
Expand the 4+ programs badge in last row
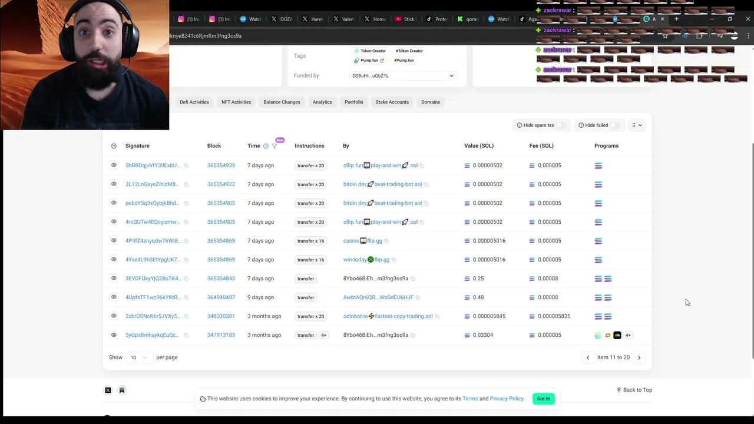pos(628,335)
